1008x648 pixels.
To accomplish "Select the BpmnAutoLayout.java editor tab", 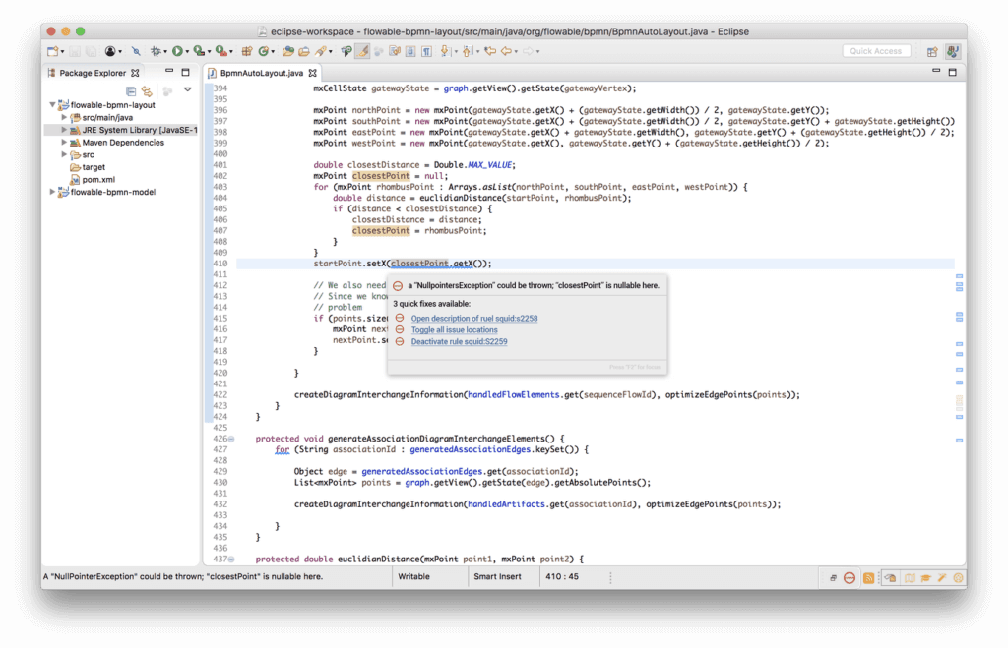I will click(260, 73).
